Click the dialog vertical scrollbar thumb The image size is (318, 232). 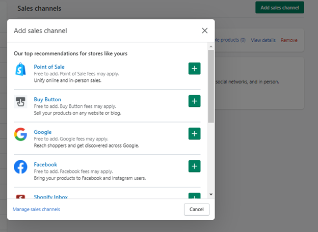(x=211, y=86)
